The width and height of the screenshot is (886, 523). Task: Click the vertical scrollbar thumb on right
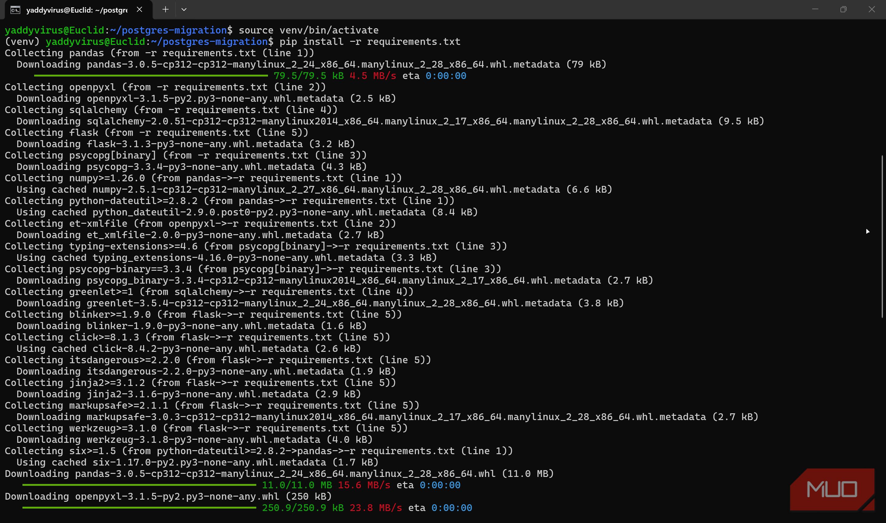882,236
